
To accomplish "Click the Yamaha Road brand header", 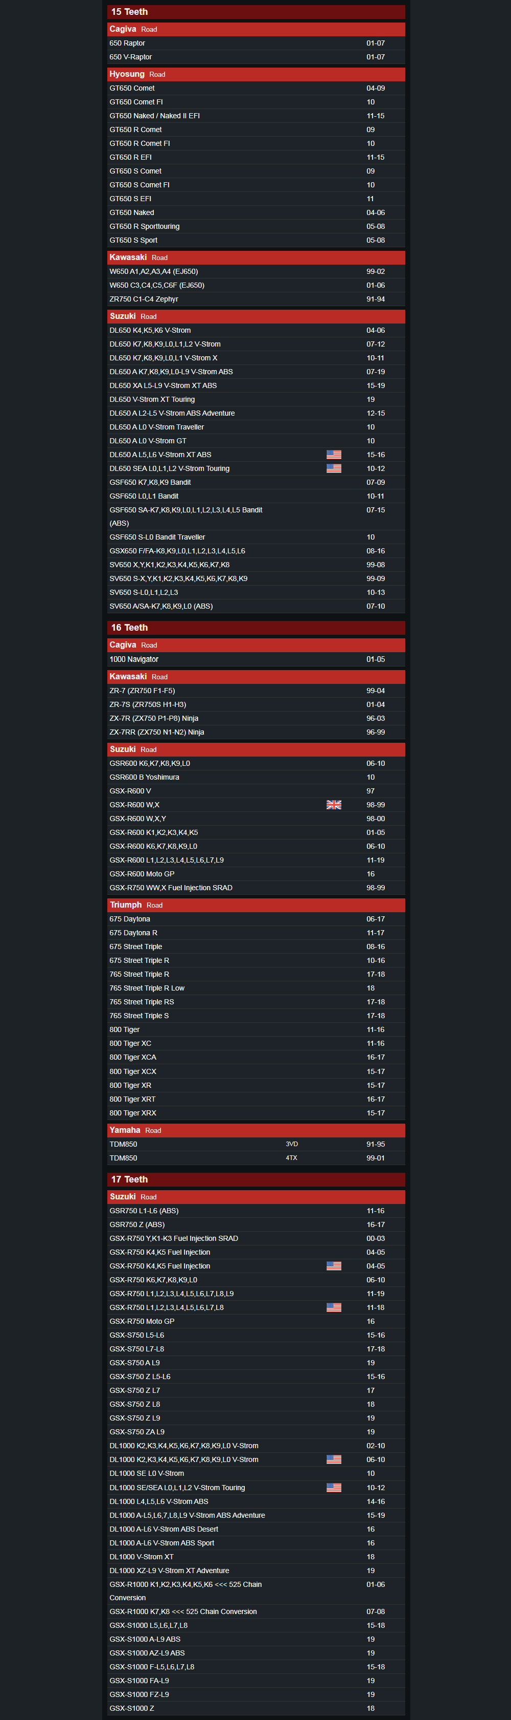I will tap(256, 1130).
